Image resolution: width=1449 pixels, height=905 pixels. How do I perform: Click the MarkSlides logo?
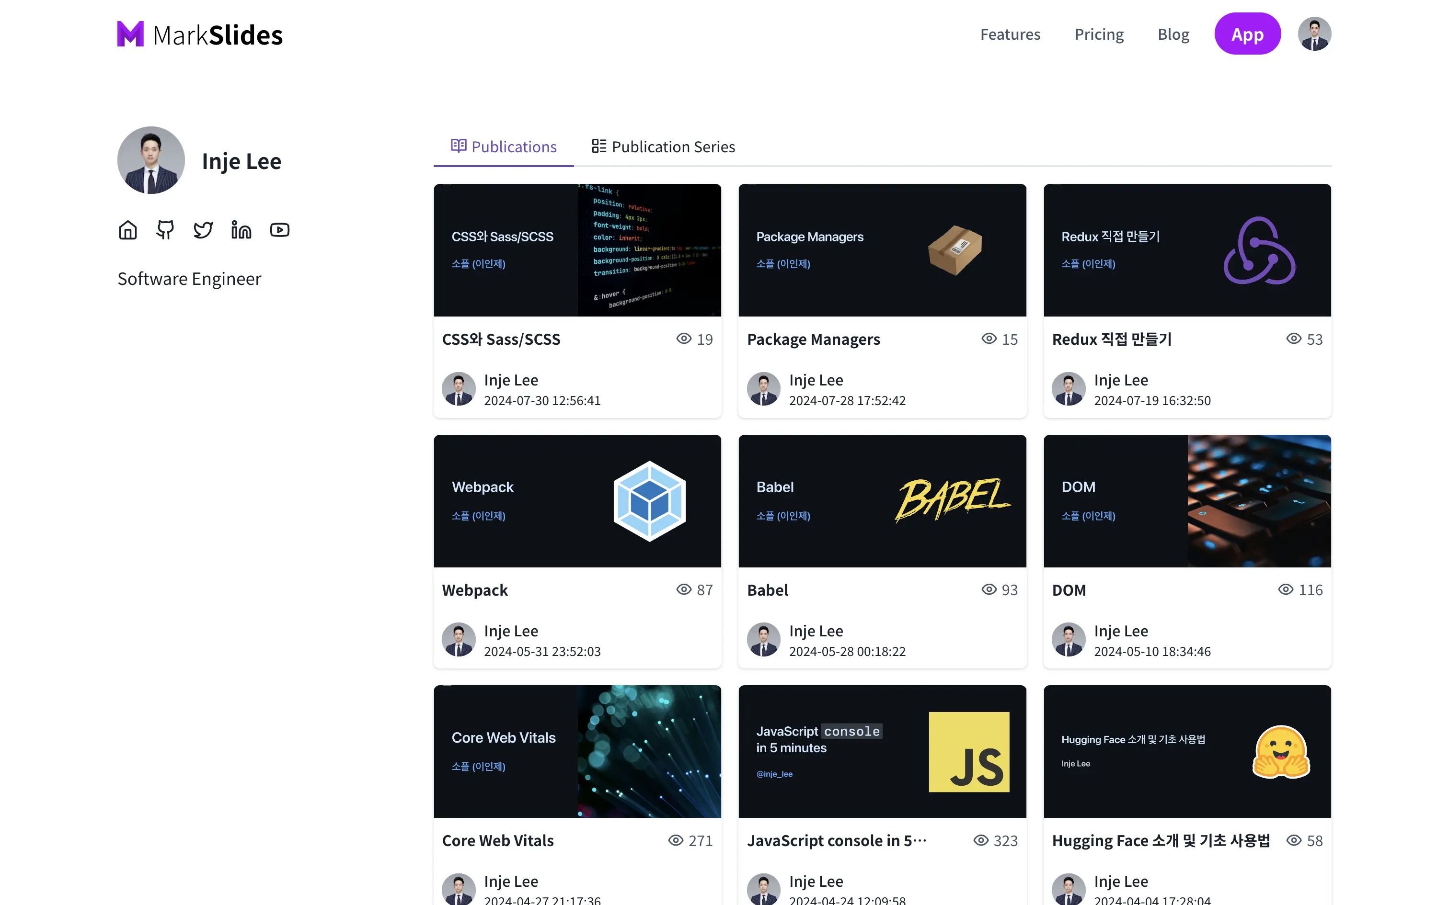pos(200,34)
